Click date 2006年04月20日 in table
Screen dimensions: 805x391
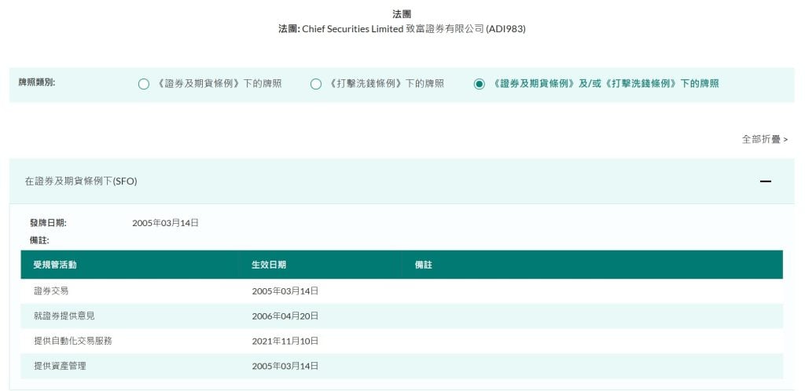click(285, 316)
